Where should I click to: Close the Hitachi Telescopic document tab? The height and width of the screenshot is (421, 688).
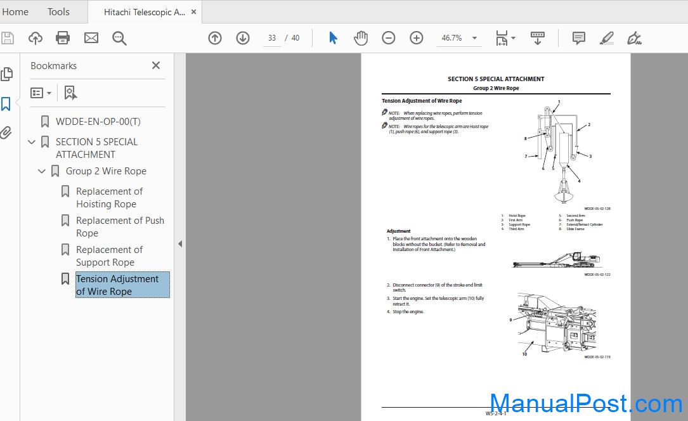point(193,12)
